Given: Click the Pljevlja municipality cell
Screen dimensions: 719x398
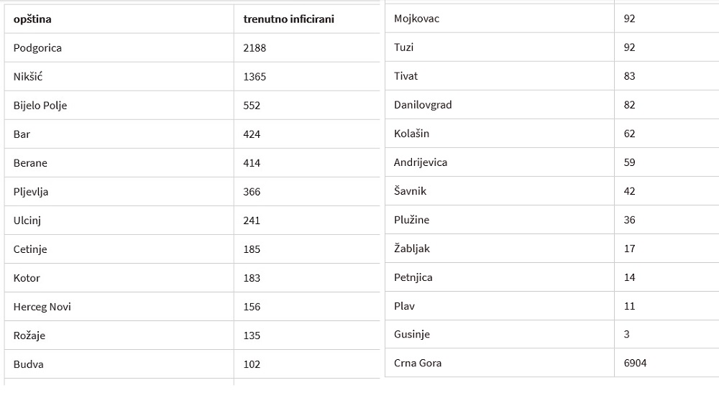Looking at the screenshot, I should click(x=119, y=191).
